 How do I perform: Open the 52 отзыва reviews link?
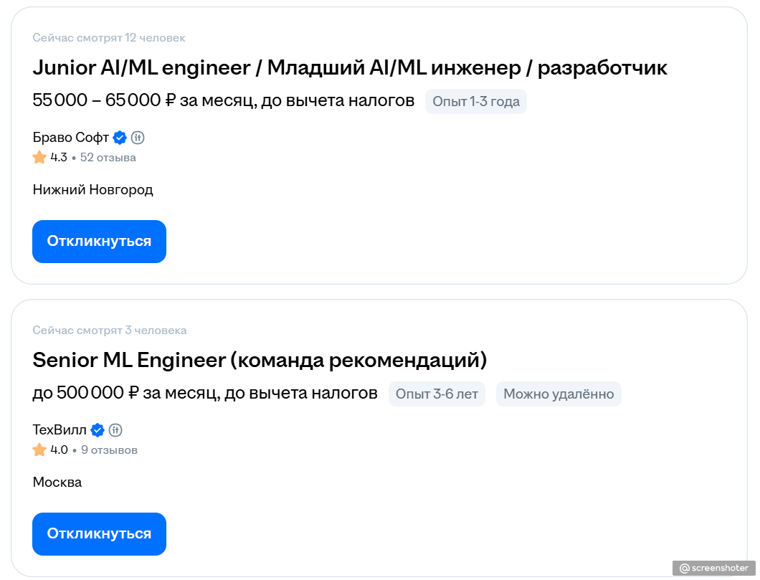[x=108, y=157]
